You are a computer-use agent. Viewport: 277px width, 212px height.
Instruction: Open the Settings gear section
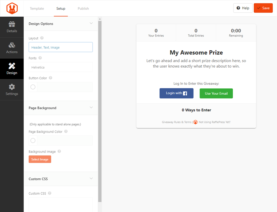click(x=12, y=90)
